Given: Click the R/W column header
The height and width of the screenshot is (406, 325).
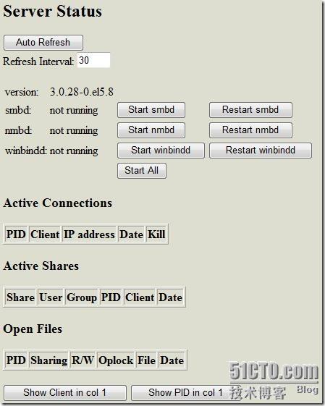Looking at the screenshot, I should [x=83, y=360].
